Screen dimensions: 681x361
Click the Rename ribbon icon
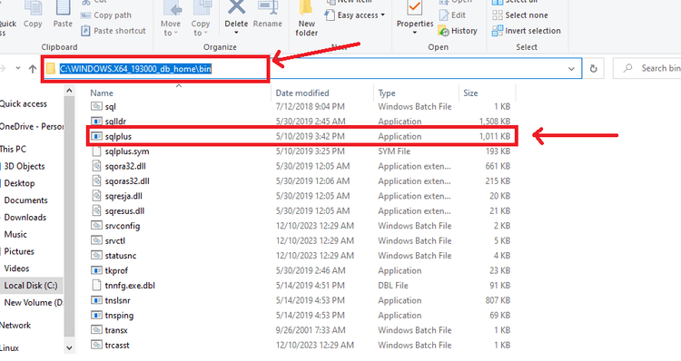268,8
